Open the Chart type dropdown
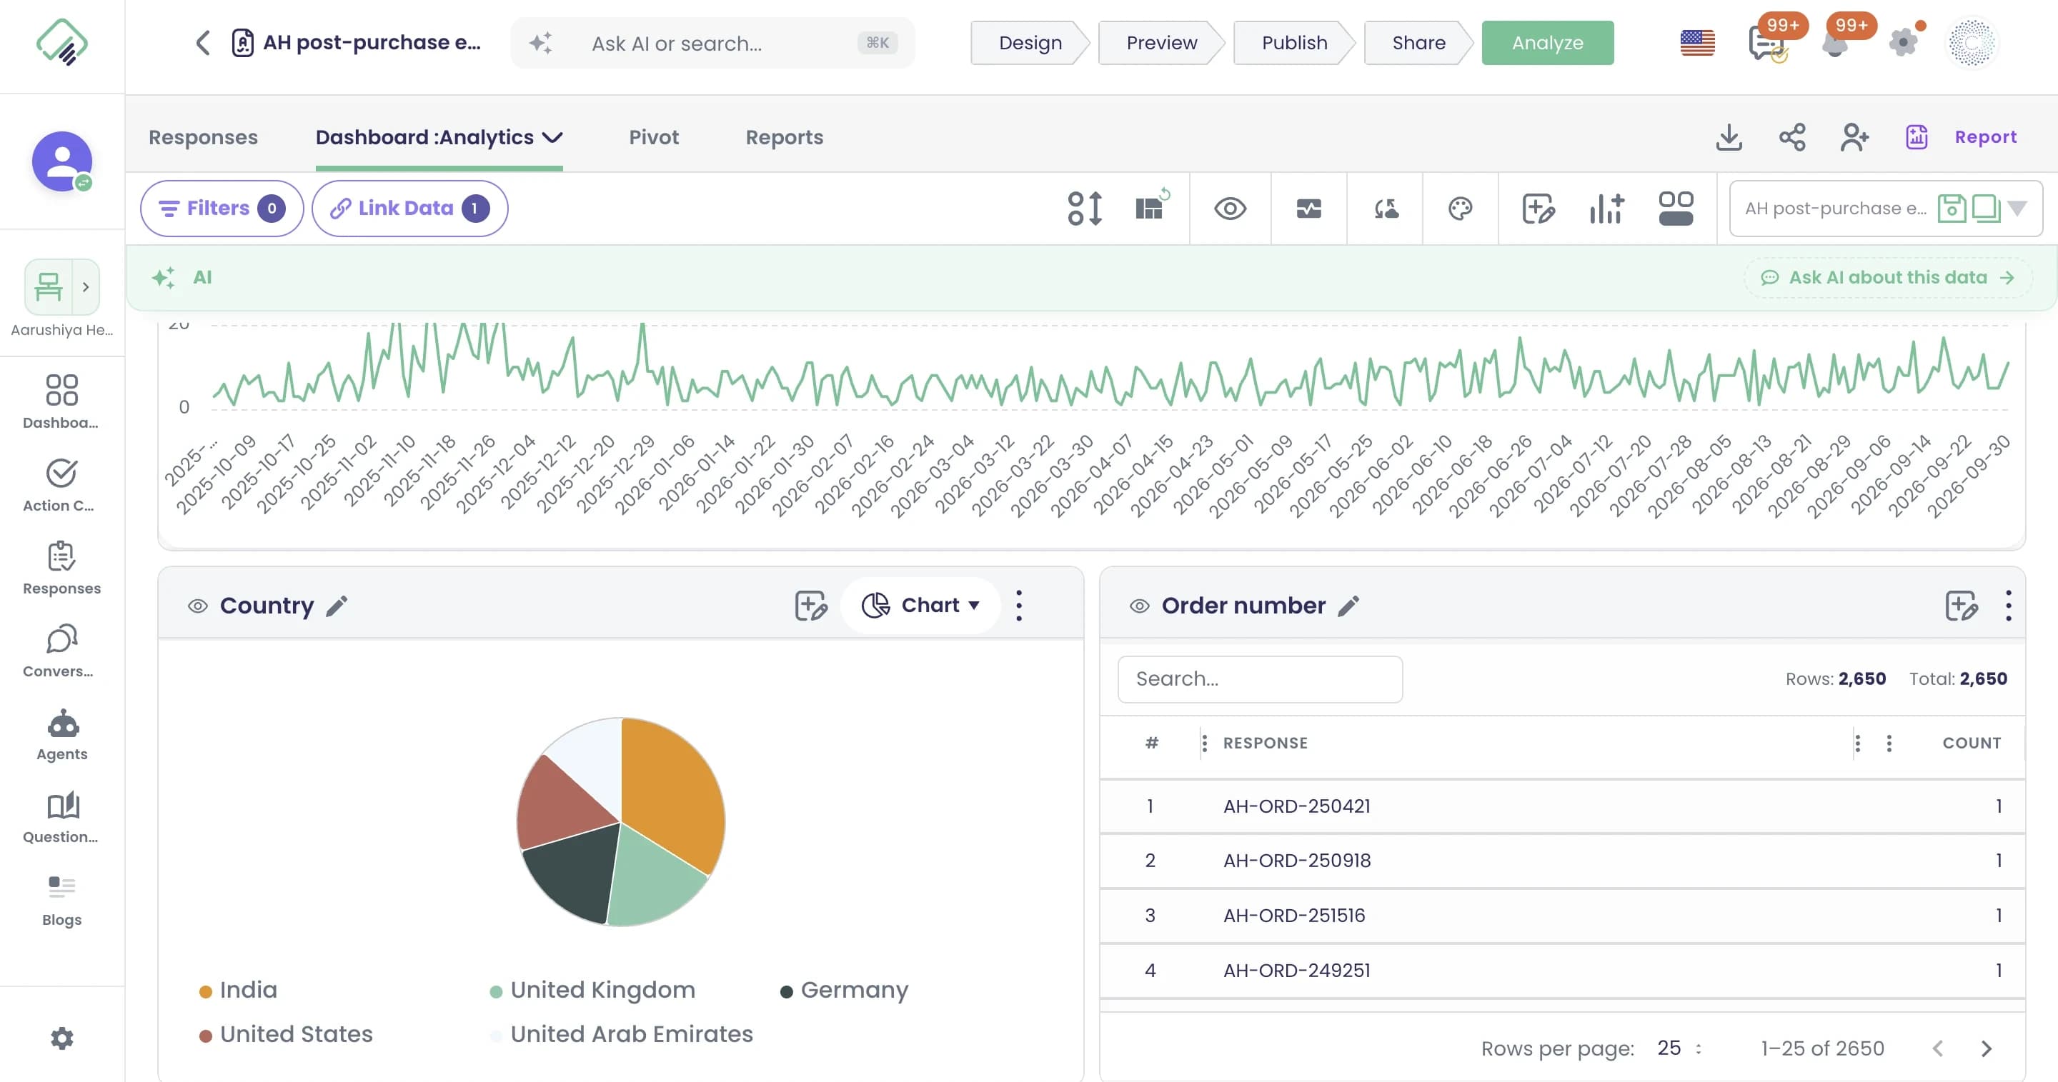 click(x=920, y=606)
